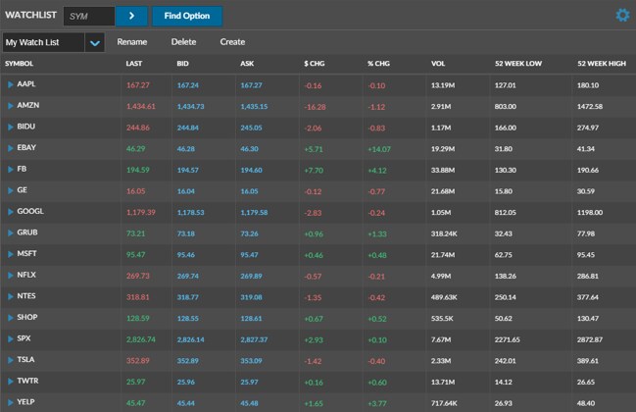
Task: Click NTES 52 week low 250.14
Action: pyautogui.click(x=506, y=297)
